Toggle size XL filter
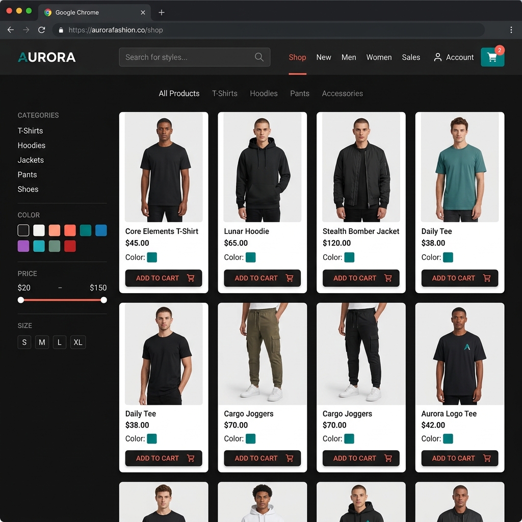 pyautogui.click(x=78, y=342)
